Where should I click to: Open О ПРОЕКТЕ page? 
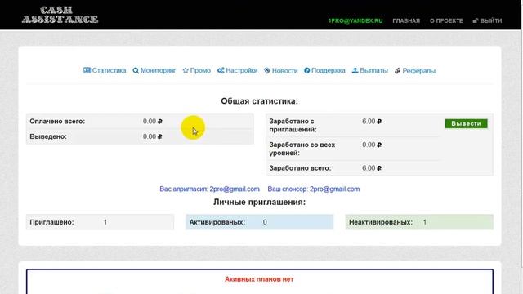coord(446,20)
